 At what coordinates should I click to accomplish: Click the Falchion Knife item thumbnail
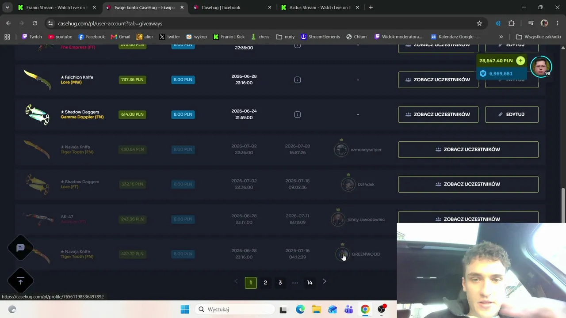click(x=37, y=79)
